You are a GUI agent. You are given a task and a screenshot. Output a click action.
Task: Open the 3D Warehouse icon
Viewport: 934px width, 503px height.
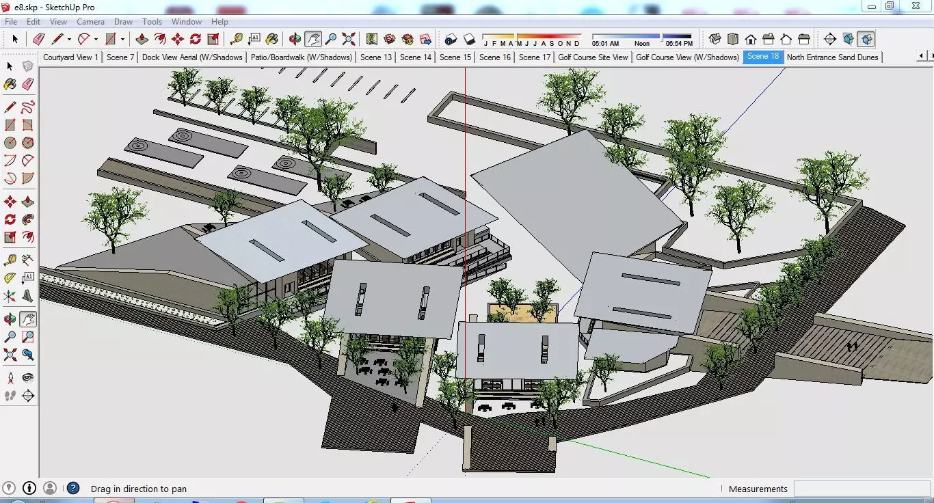[x=390, y=39]
